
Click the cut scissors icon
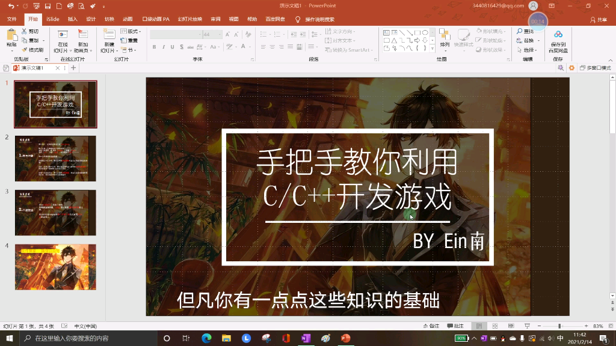click(24, 31)
